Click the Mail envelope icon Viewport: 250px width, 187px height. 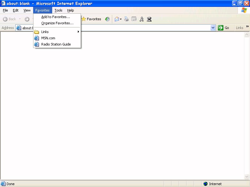117,19
